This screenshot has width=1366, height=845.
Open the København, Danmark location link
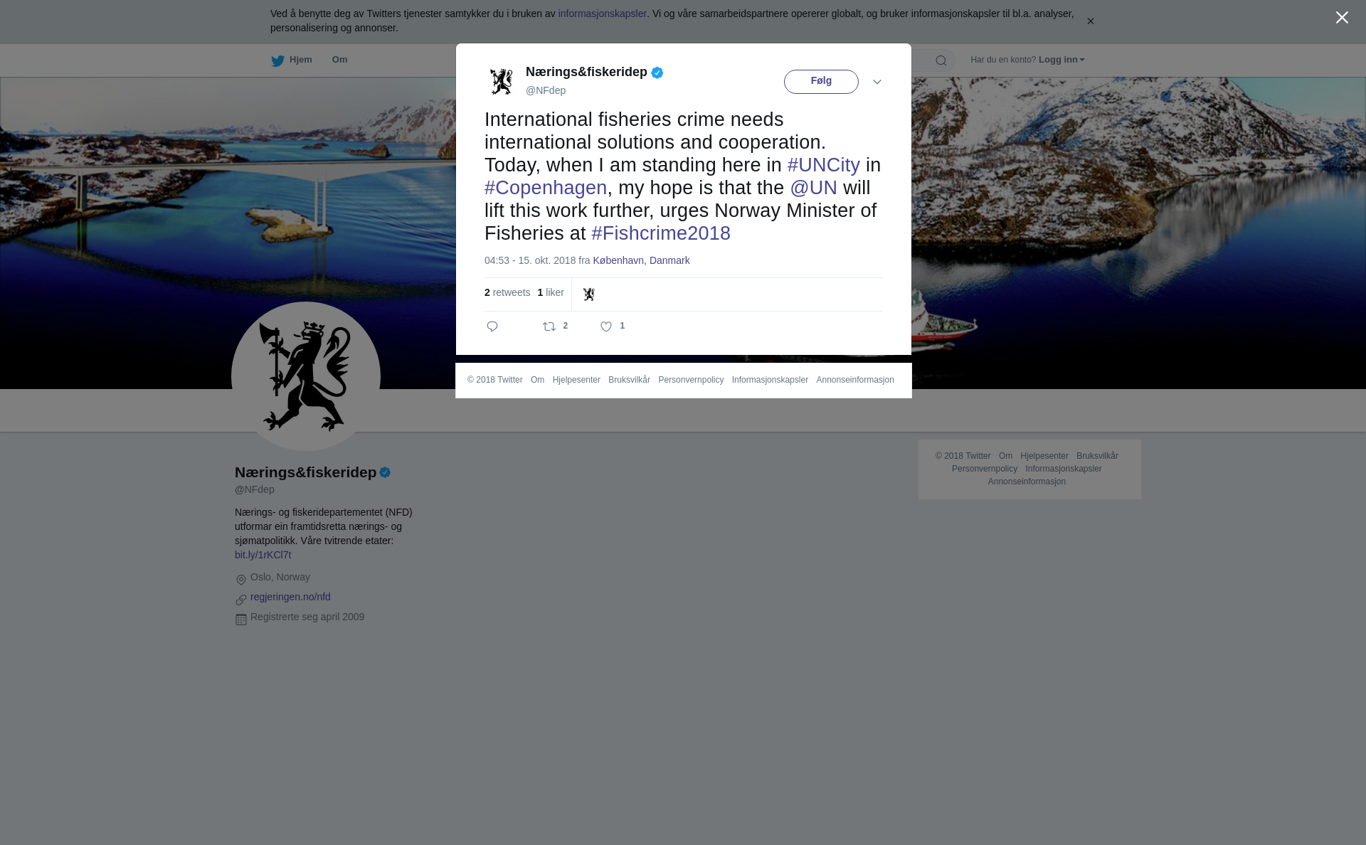[x=641, y=260]
